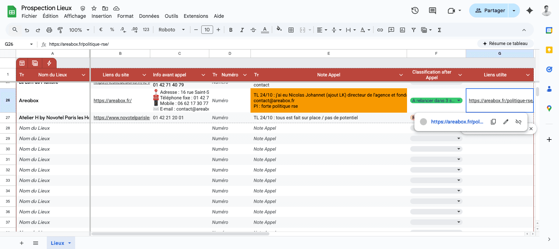Image resolution: width=559 pixels, height=249 pixels.
Task: Click the remove link icon in popup
Action: pos(518,122)
